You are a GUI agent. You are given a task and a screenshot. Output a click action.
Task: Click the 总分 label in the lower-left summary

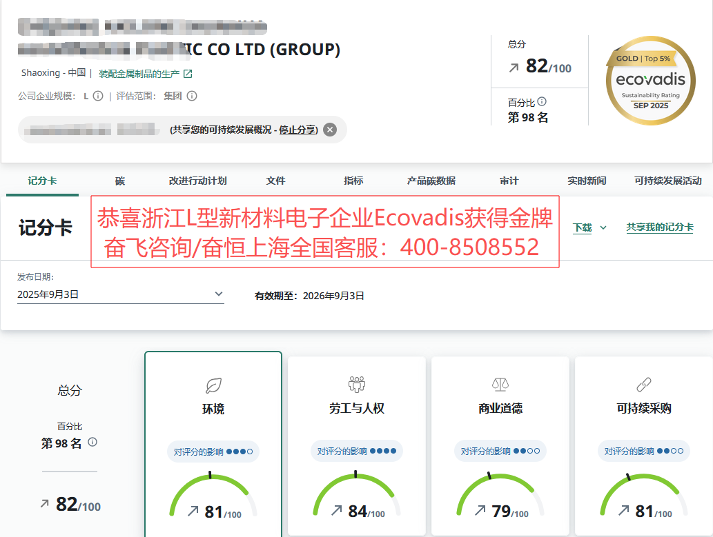[x=70, y=390]
